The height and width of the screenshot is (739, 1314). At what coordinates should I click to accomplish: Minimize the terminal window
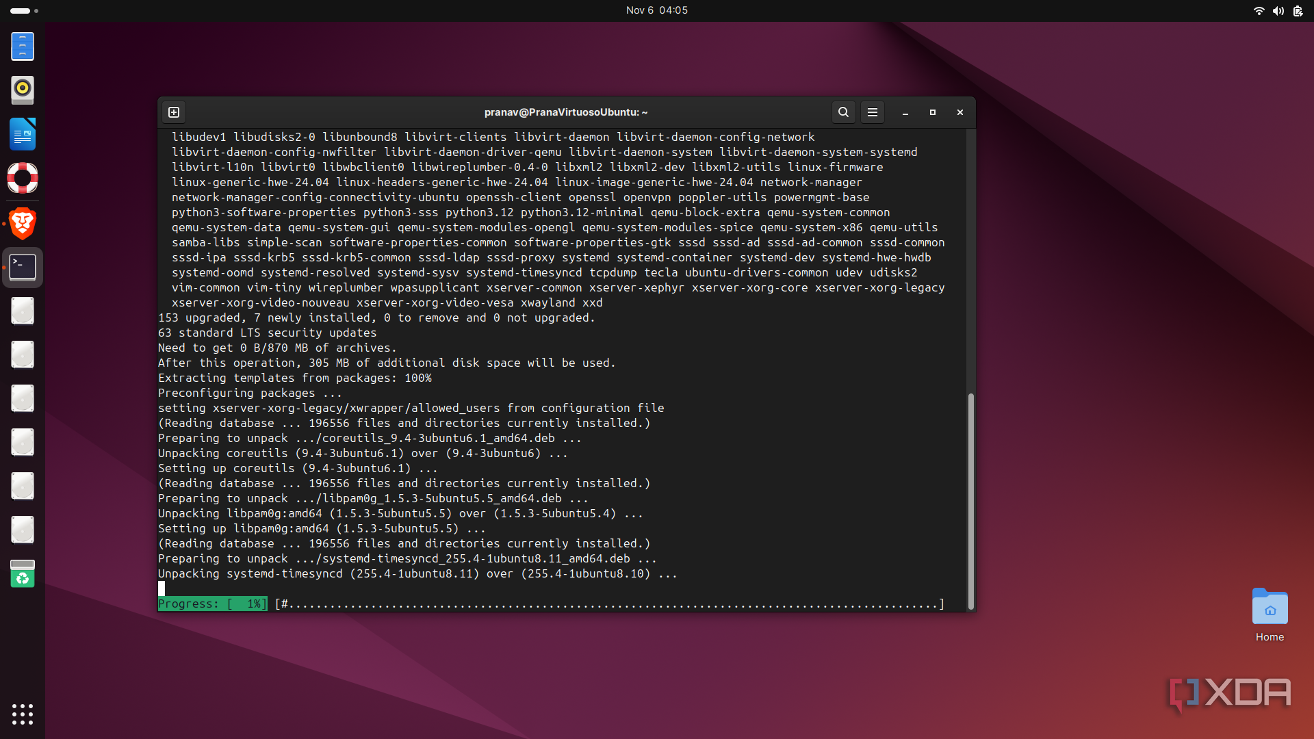tap(905, 112)
